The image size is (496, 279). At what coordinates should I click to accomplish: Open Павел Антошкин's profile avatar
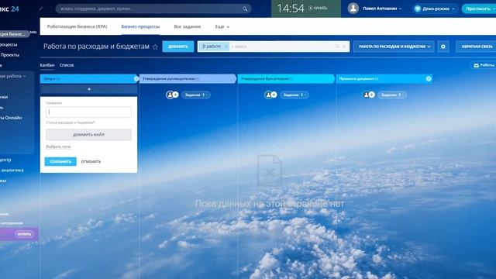(353, 9)
